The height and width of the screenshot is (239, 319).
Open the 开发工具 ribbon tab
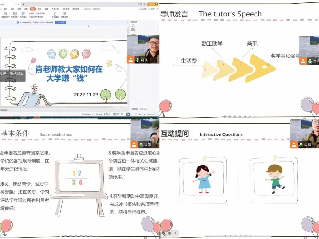(x=56, y=9)
